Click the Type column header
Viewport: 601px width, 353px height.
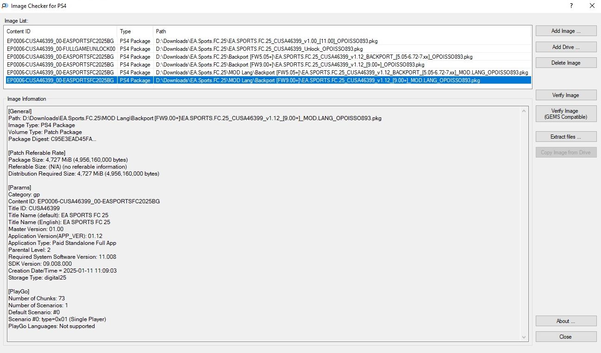(135, 31)
